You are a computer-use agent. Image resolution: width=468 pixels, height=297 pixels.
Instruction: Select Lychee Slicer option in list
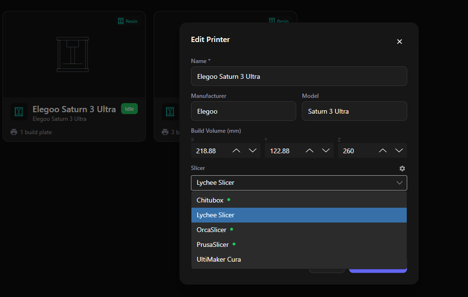(x=299, y=215)
